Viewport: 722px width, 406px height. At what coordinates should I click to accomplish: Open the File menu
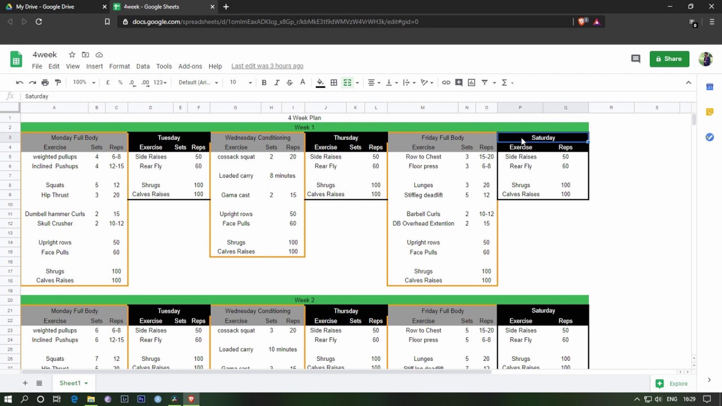pyautogui.click(x=37, y=66)
